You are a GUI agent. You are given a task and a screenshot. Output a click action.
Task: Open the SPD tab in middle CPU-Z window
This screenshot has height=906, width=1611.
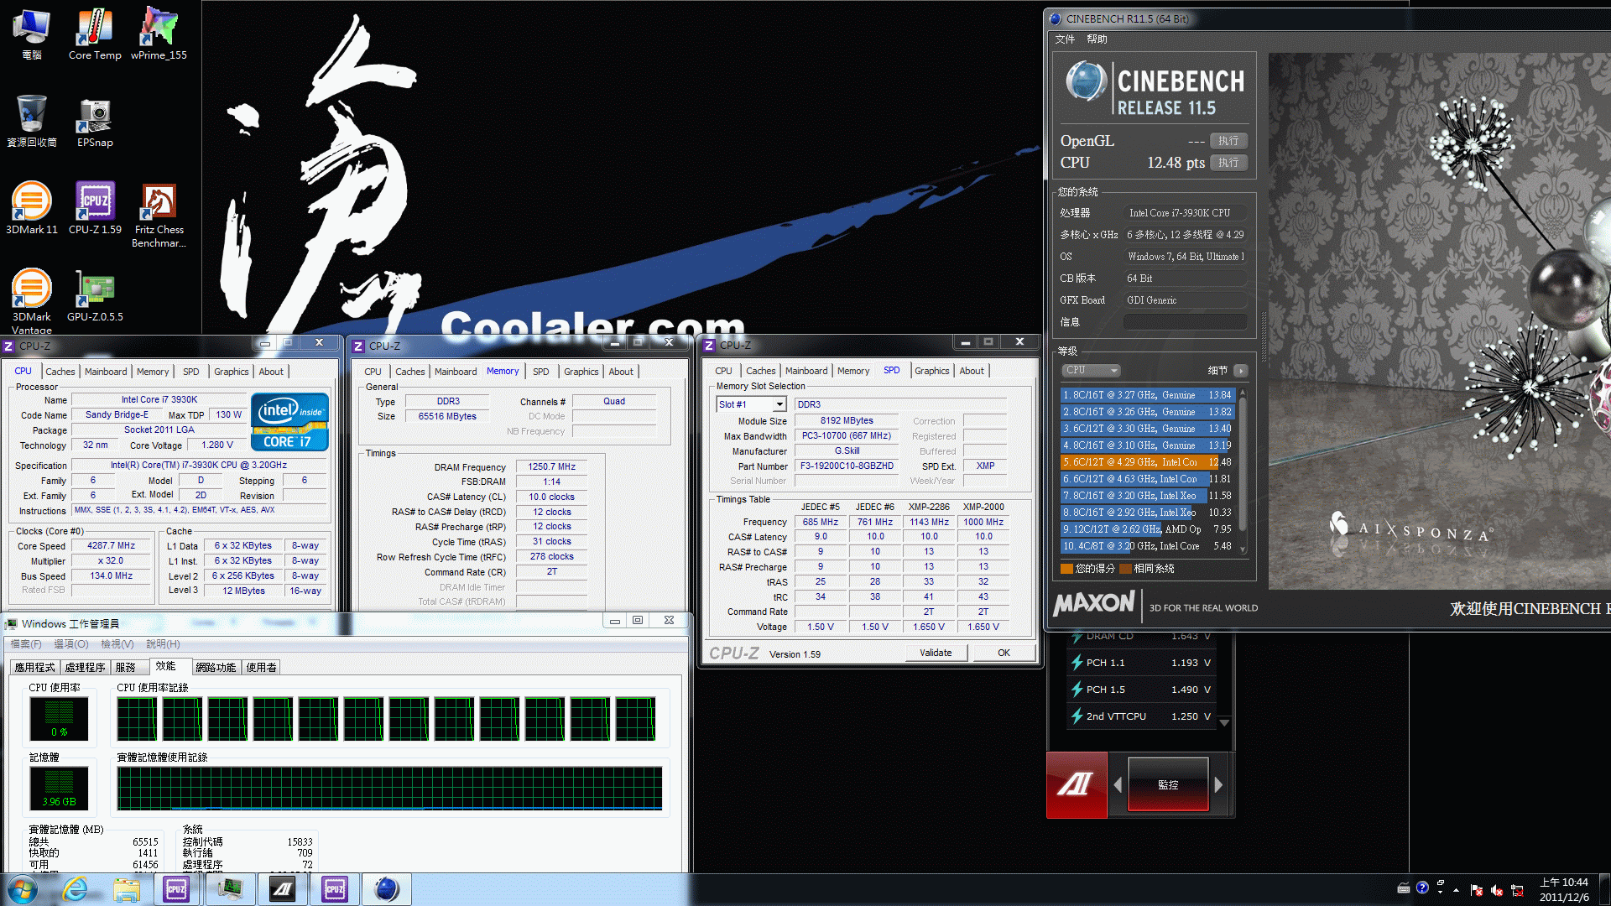[x=541, y=372]
